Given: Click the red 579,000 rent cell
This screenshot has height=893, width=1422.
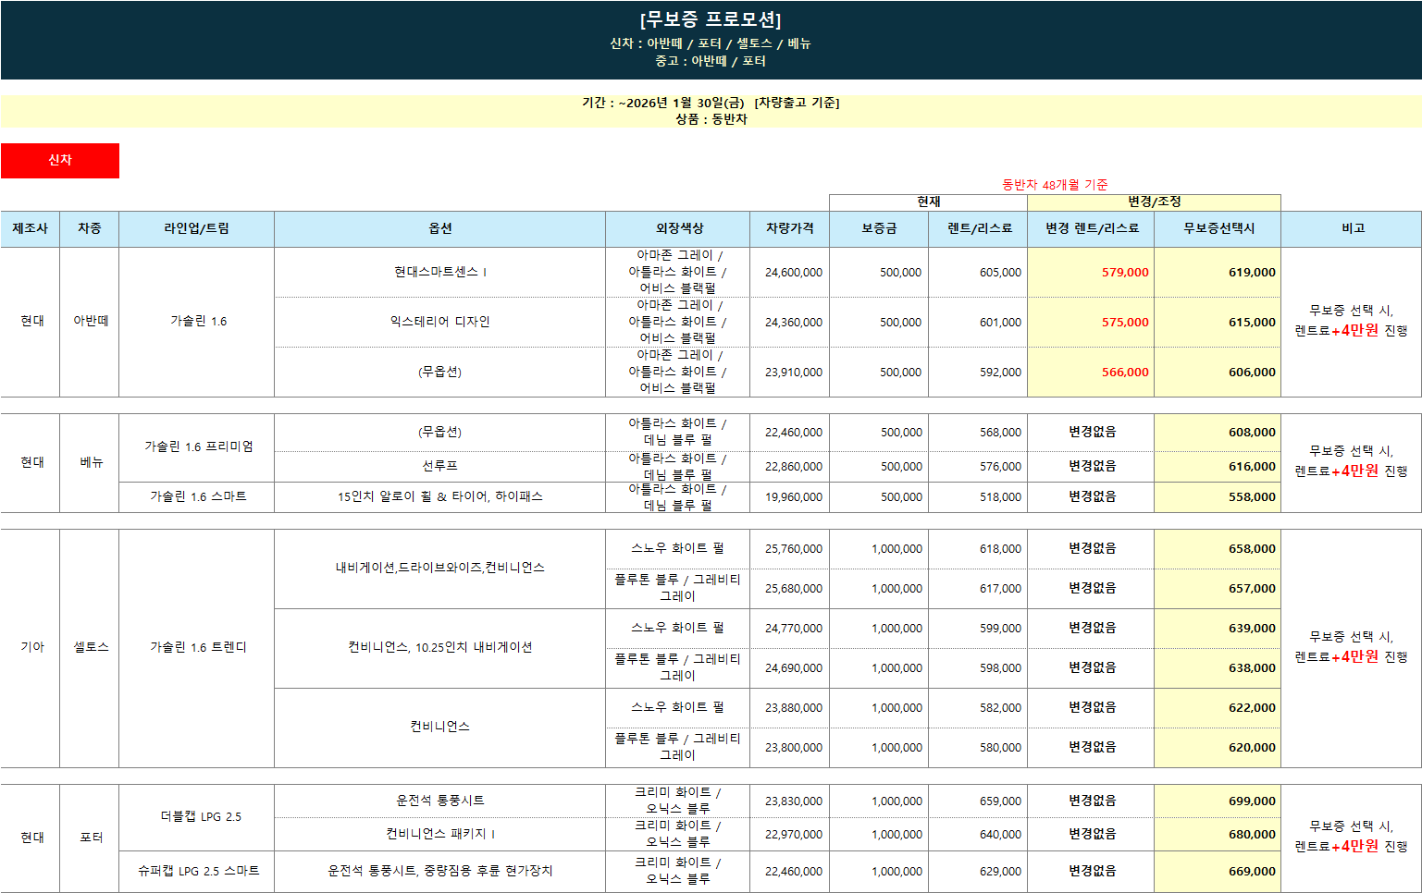Looking at the screenshot, I should coord(1124,273).
